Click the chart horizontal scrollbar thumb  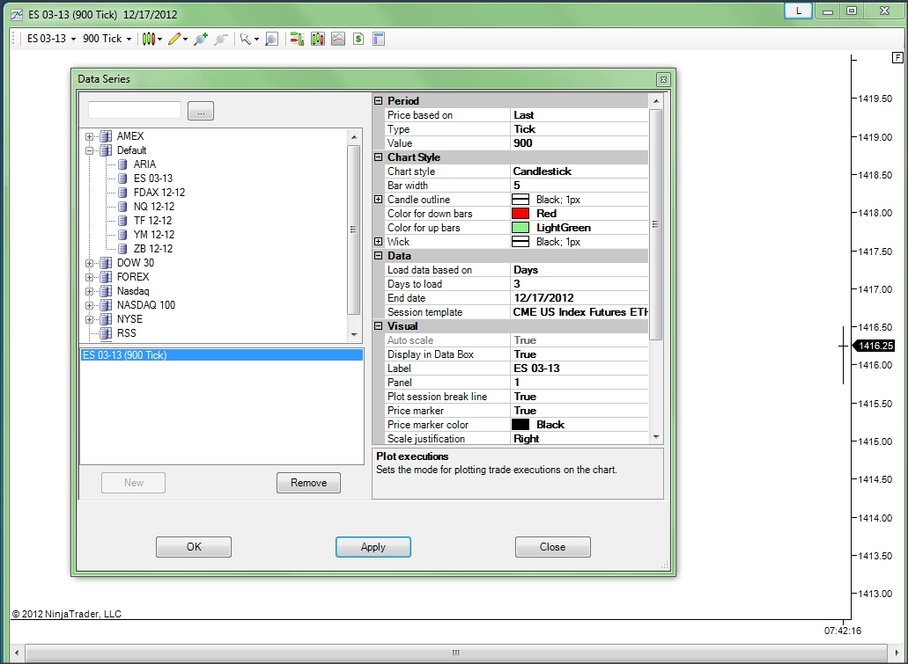coord(455,653)
